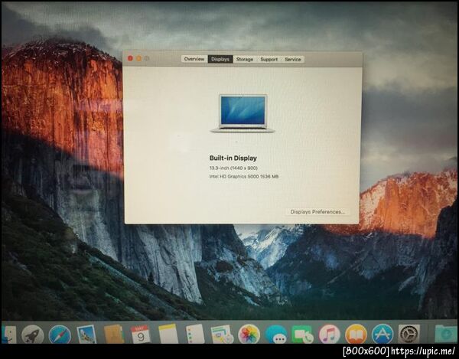Click the Intel HD Graphics 5000 text
The image size is (459, 359).
point(244,177)
